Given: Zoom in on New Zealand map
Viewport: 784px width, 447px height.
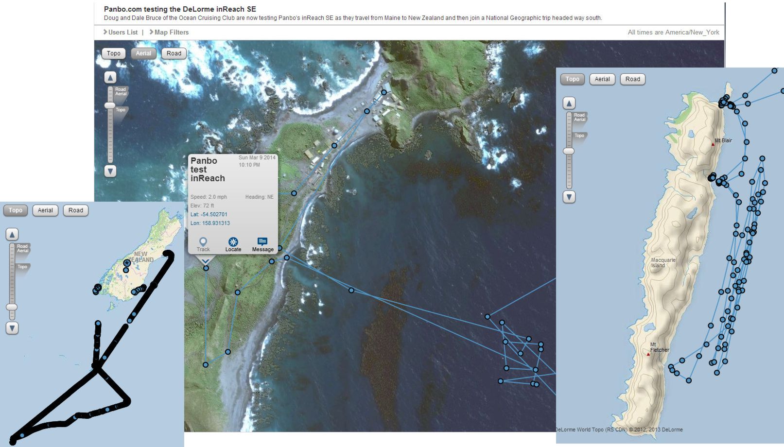Looking at the screenshot, I should point(12,234).
